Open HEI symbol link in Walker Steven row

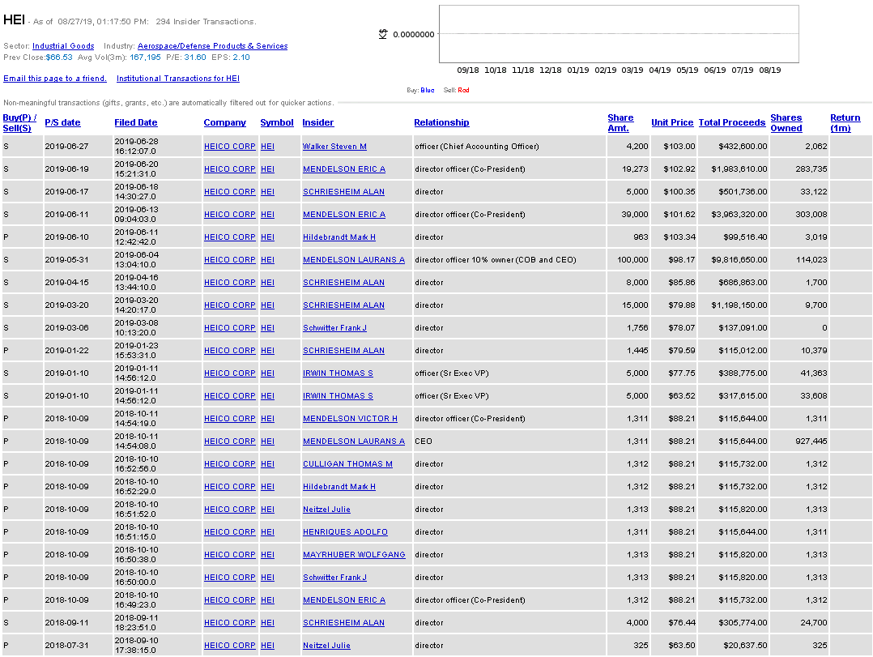click(267, 147)
